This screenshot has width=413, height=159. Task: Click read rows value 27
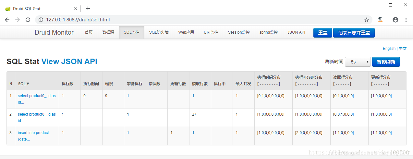(194, 114)
